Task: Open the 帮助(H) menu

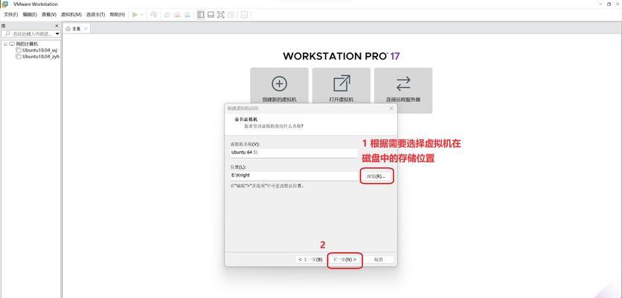Action: coord(117,15)
